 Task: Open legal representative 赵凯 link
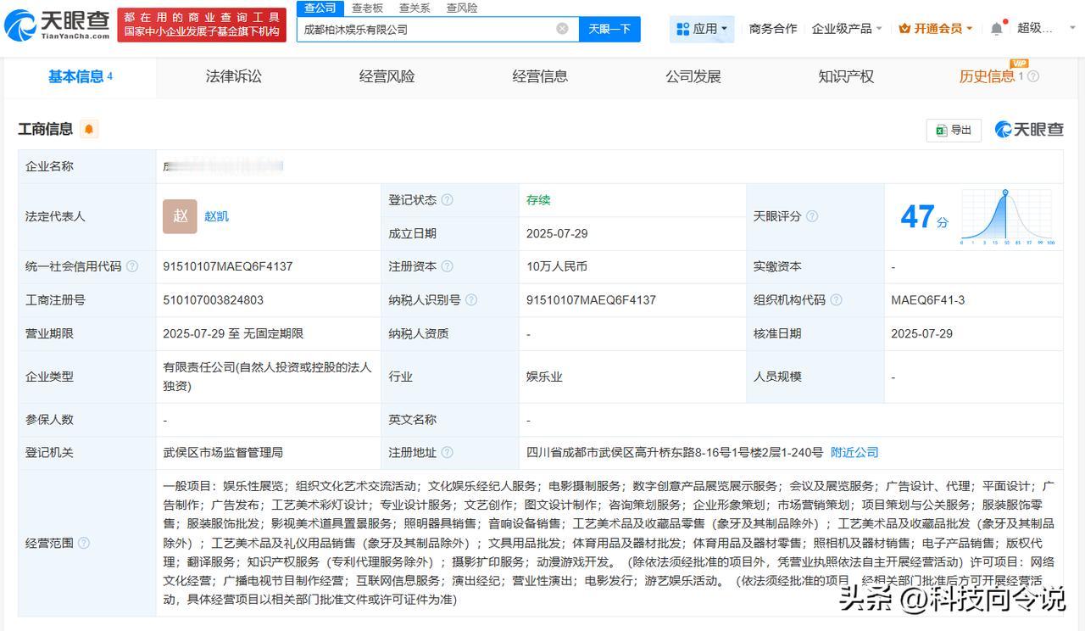tap(216, 216)
